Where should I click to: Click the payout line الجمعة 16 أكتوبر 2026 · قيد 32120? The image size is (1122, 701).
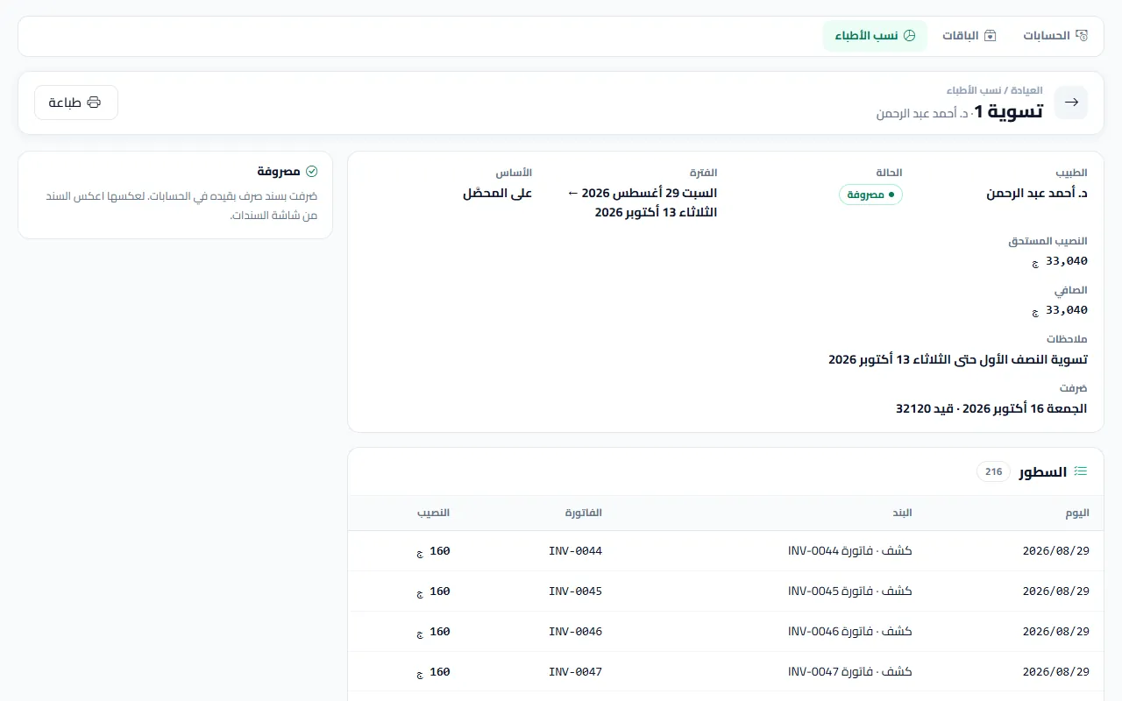[991, 408]
